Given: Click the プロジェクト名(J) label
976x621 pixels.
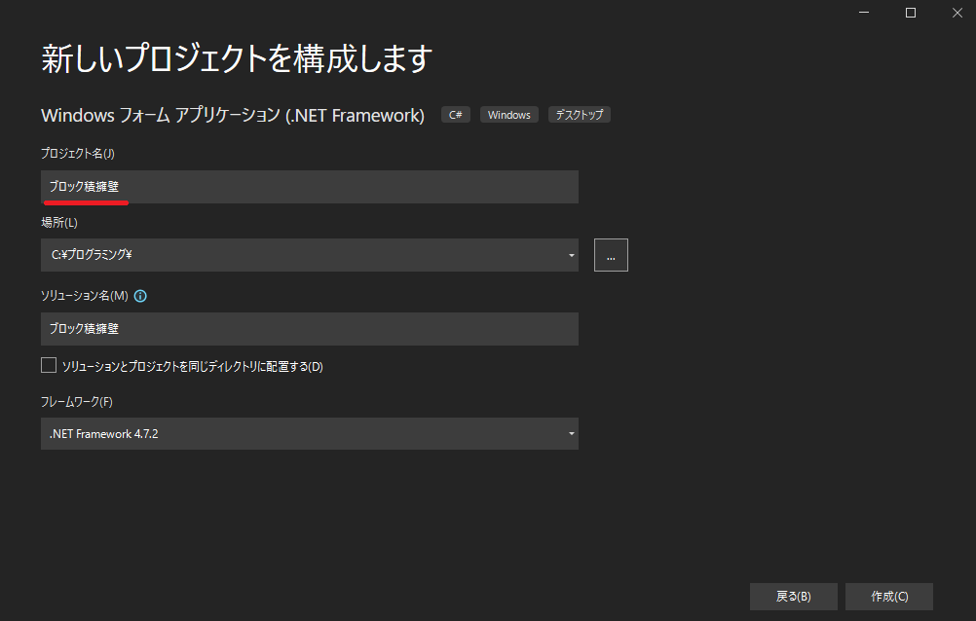Looking at the screenshot, I should click(78, 153).
